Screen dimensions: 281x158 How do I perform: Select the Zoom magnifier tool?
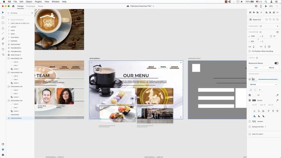point(3,54)
